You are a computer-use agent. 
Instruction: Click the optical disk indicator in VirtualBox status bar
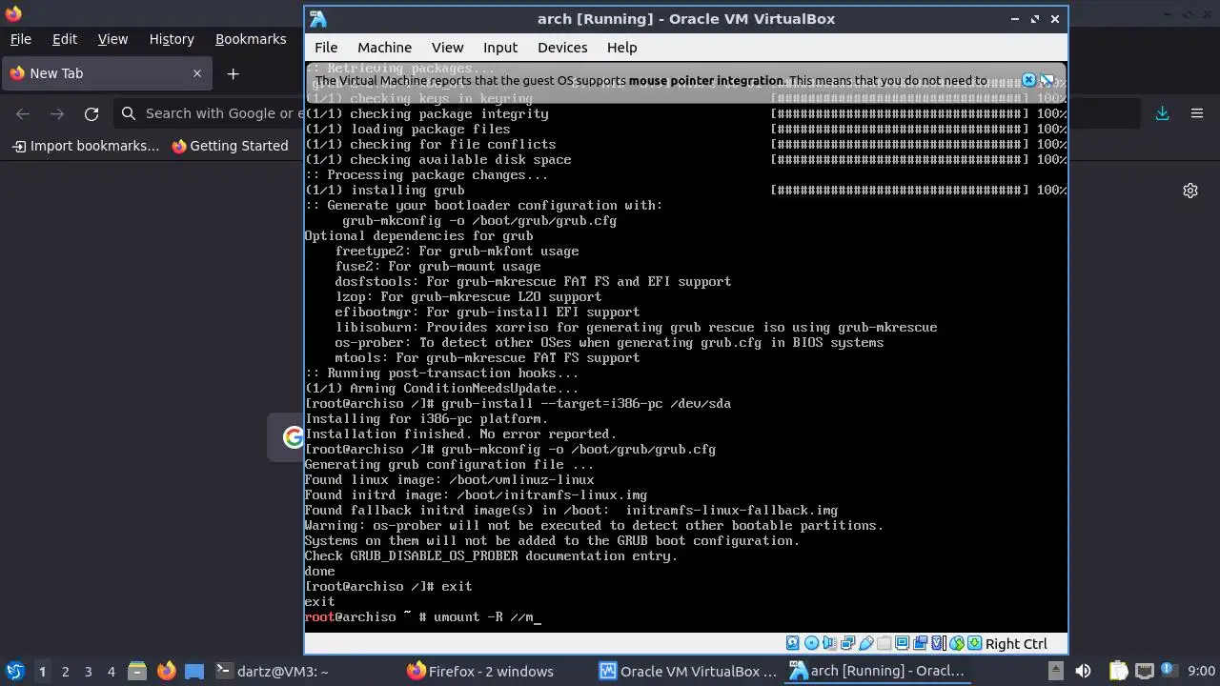[x=811, y=643]
